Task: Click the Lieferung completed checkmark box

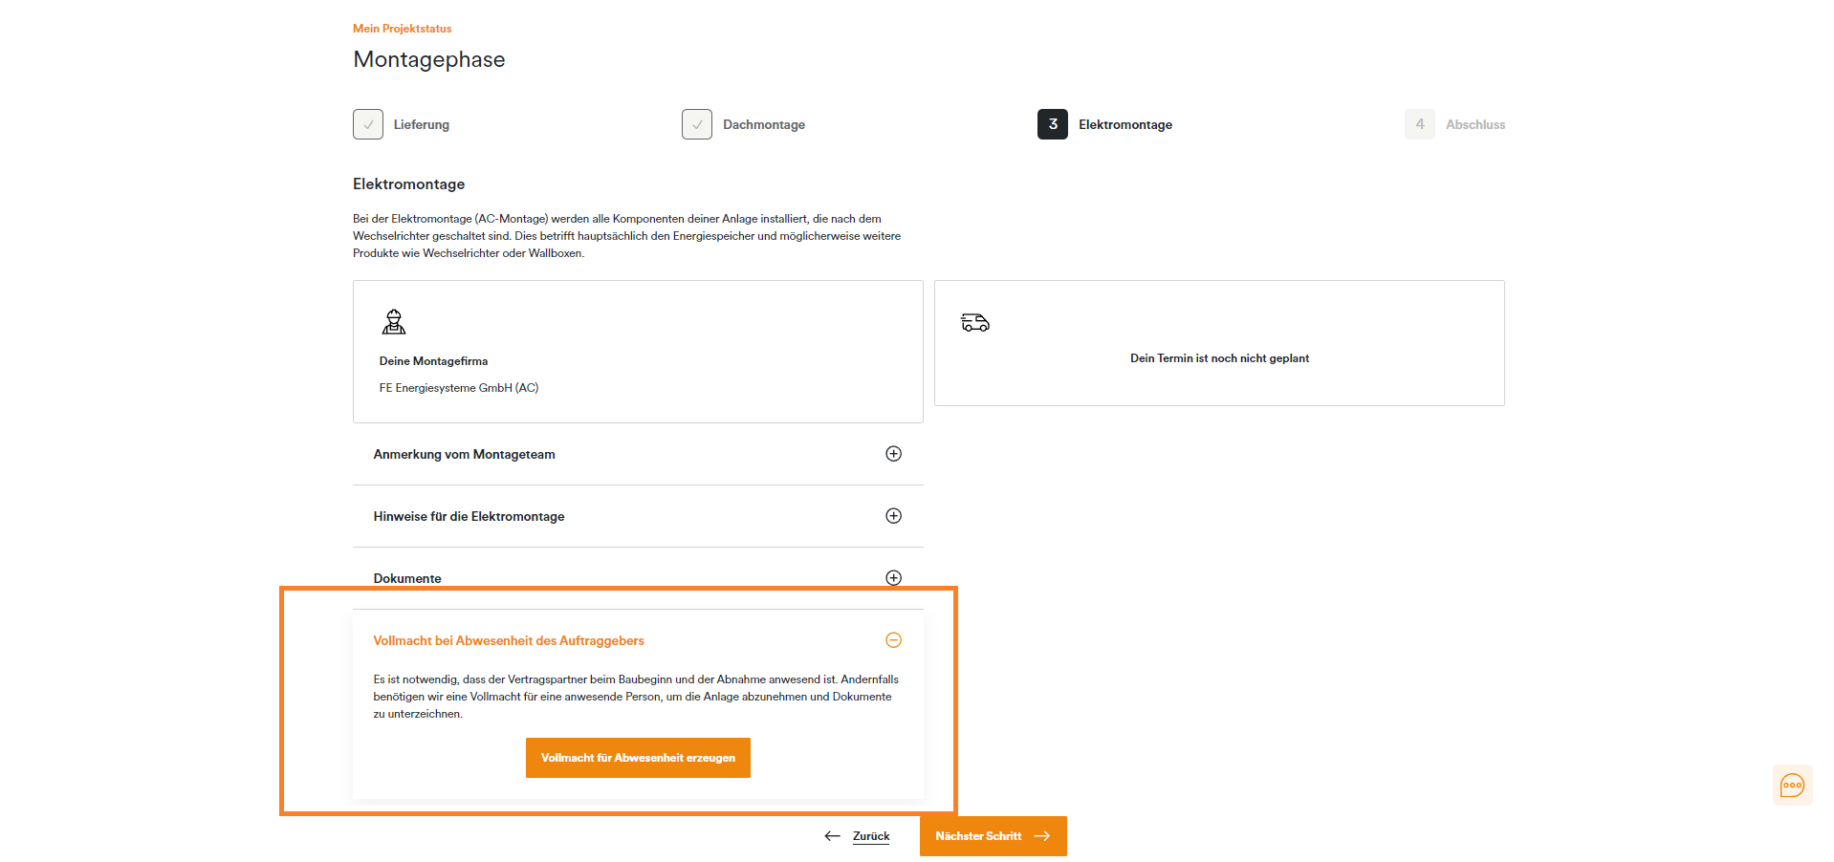Action: [368, 124]
